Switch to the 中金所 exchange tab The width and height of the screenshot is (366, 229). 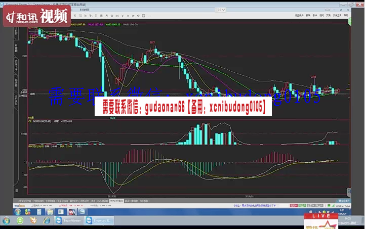(25, 201)
